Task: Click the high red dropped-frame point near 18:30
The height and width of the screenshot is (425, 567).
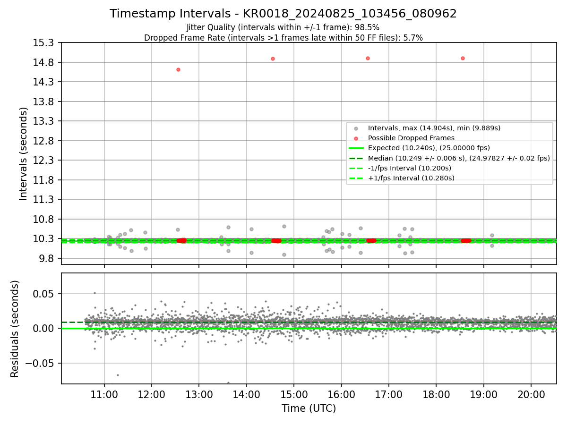Action: pyautogui.click(x=463, y=58)
